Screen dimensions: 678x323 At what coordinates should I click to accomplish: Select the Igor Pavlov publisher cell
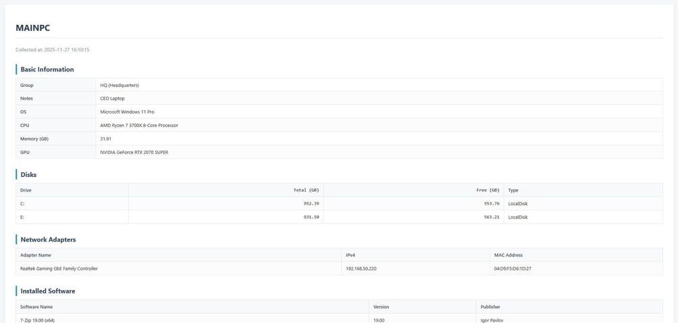tap(569, 318)
